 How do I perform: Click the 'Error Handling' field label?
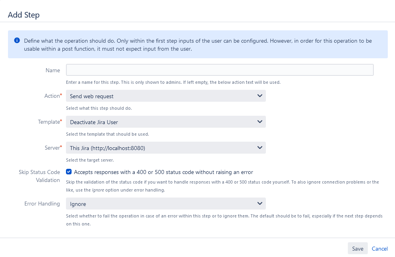(42, 204)
